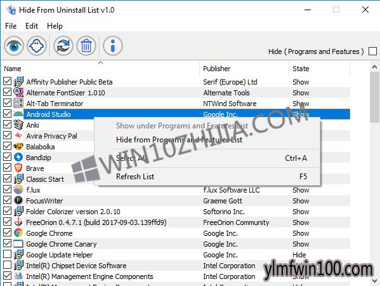380x286 pixels.
Task: Click the Alternate FontSizer icon
Action: click(18, 93)
